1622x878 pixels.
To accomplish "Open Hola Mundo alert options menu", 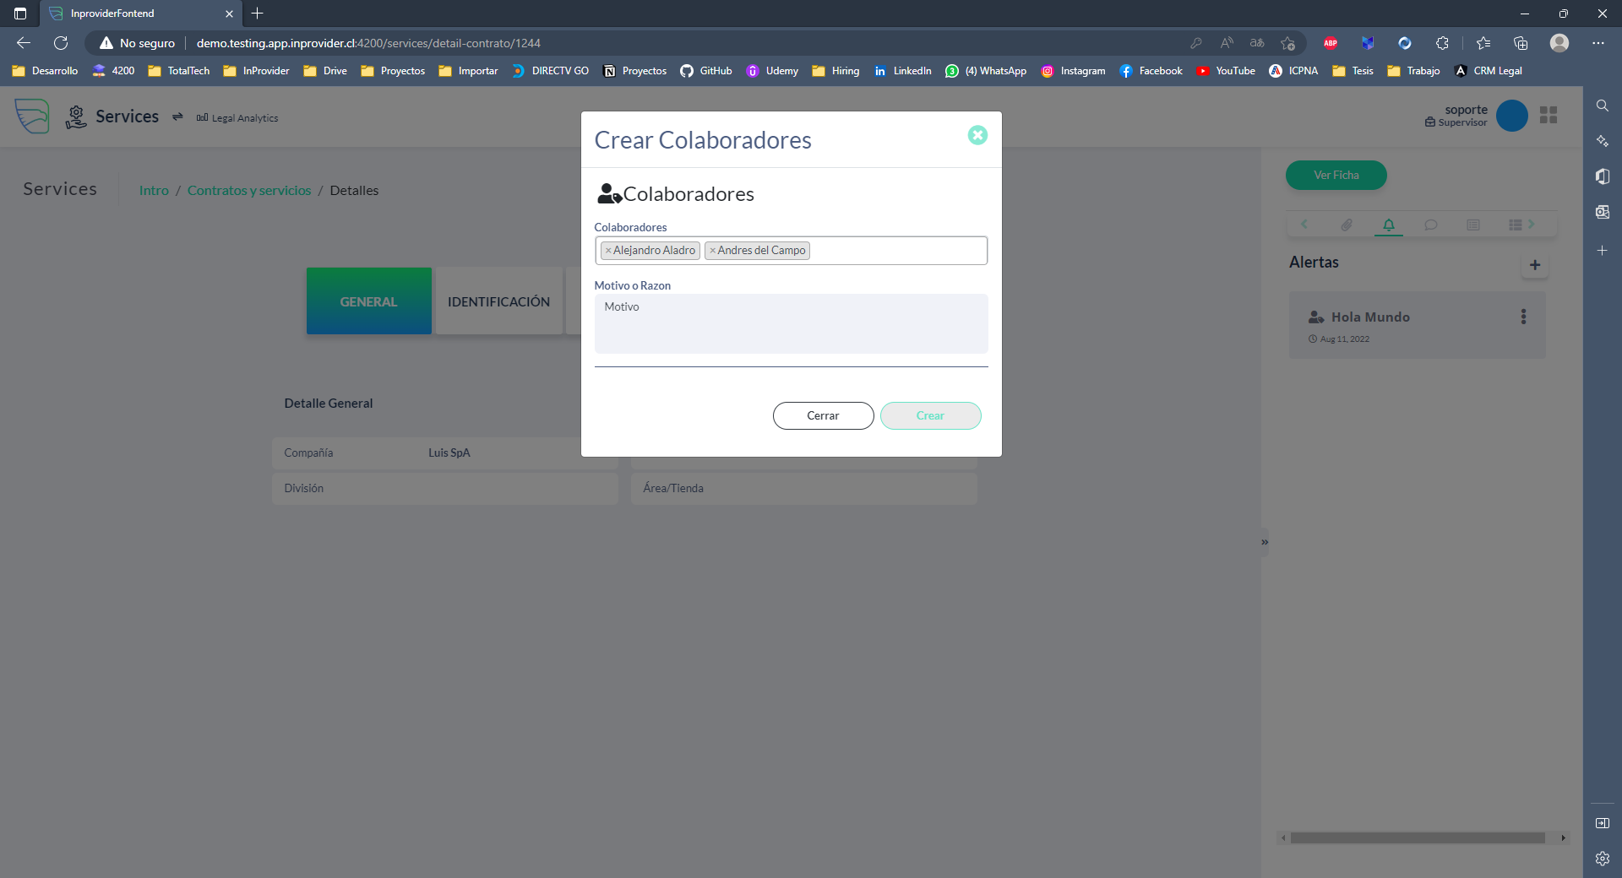I will click(x=1523, y=317).
